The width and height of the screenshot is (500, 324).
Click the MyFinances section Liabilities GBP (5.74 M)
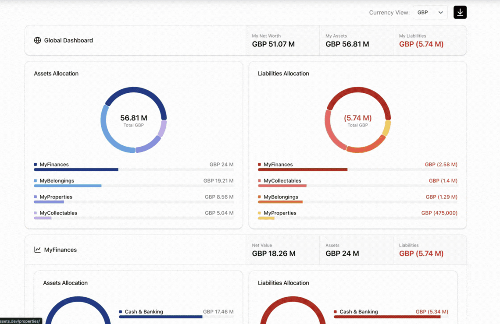pos(421,254)
